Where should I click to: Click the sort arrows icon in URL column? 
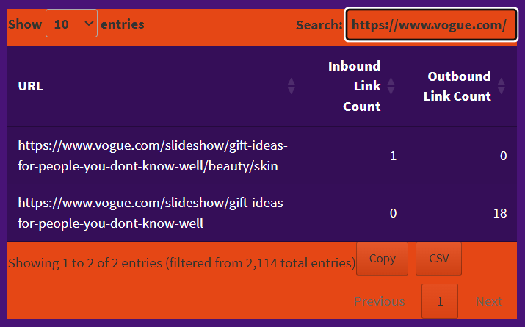pyautogui.click(x=292, y=86)
